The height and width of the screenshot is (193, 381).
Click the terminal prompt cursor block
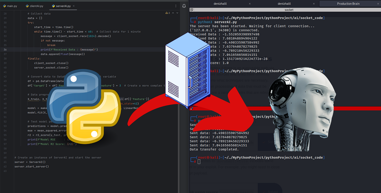coord(199,162)
